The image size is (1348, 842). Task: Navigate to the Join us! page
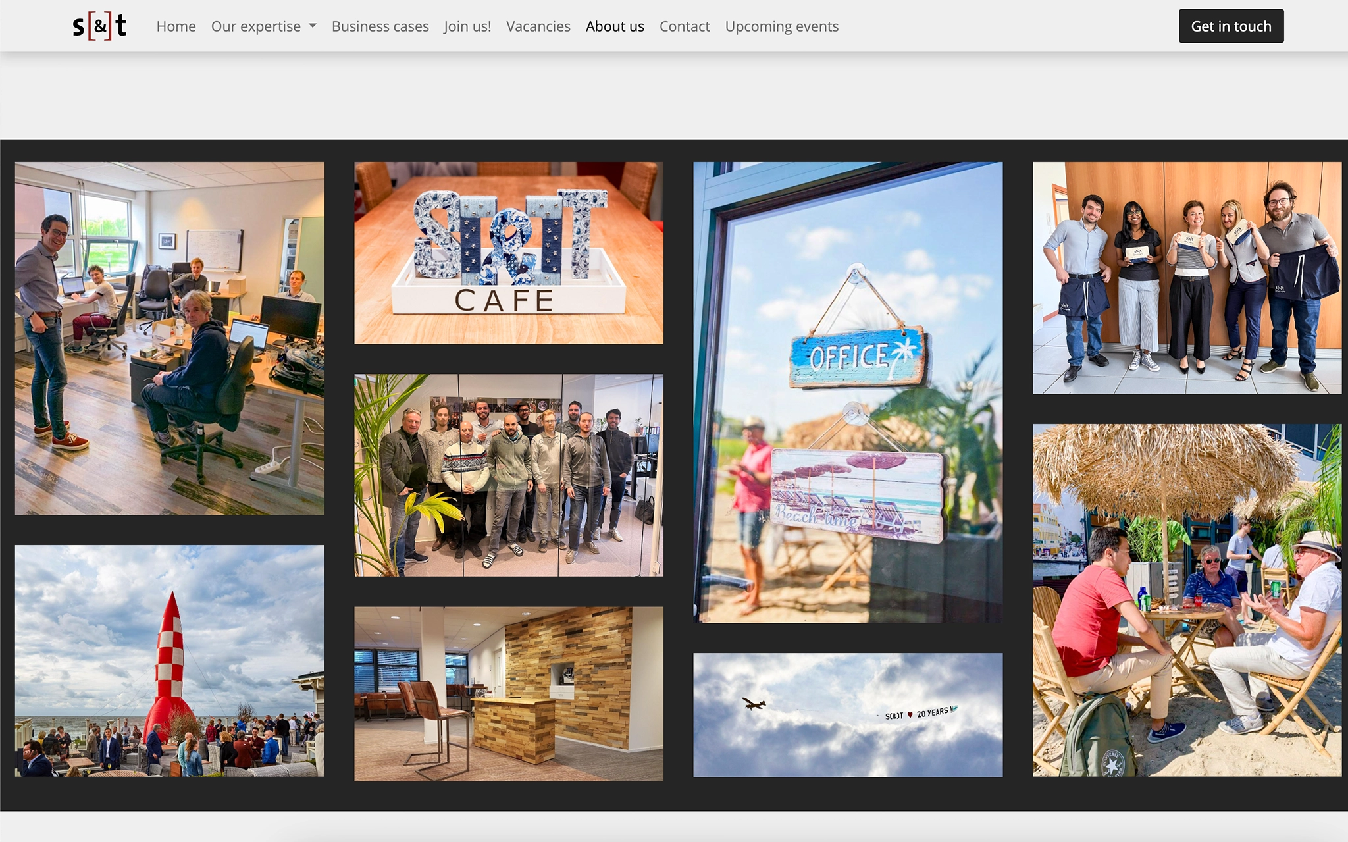pyautogui.click(x=467, y=26)
